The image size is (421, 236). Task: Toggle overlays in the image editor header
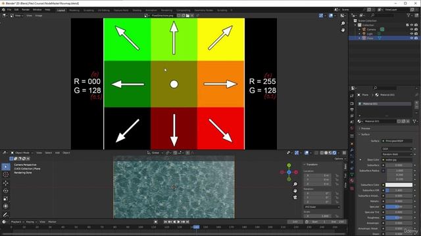[331, 16]
